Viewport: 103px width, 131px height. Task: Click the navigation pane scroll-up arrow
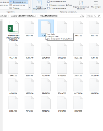[x=1, y=20]
